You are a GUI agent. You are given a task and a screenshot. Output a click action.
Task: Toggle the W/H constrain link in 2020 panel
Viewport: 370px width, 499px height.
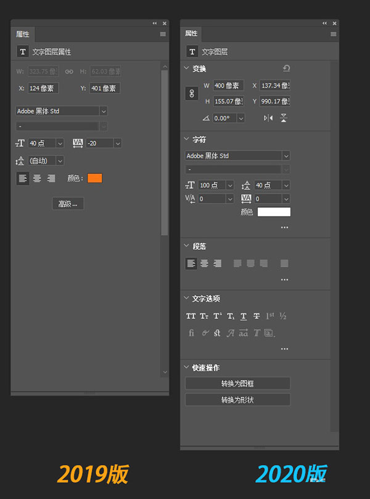(x=191, y=93)
